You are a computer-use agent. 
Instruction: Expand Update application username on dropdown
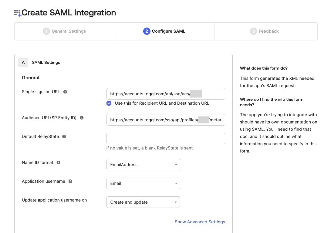pyautogui.click(x=143, y=202)
